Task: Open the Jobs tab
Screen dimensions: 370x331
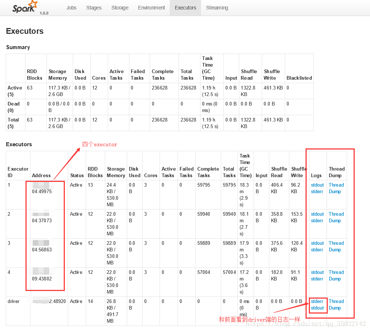Action: 71,8
